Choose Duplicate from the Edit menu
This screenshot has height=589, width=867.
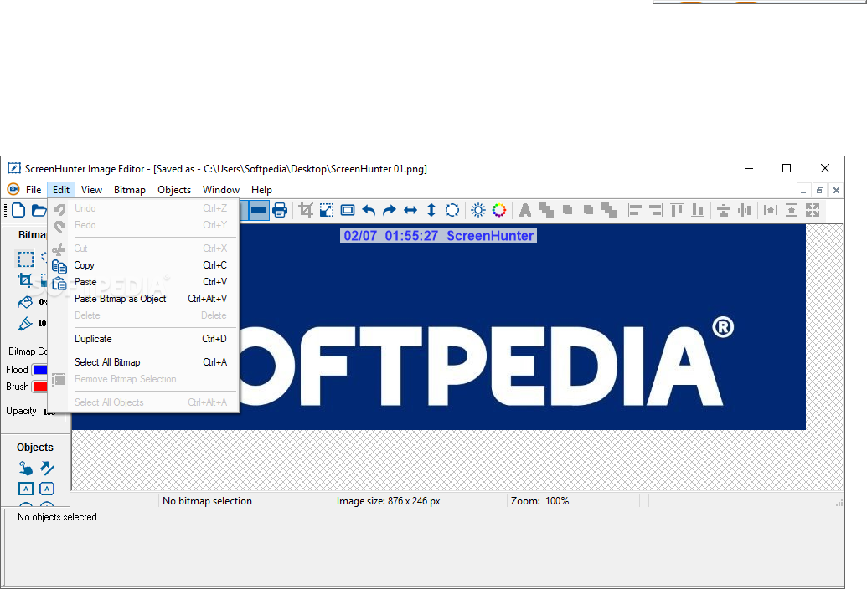click(144, 339)
